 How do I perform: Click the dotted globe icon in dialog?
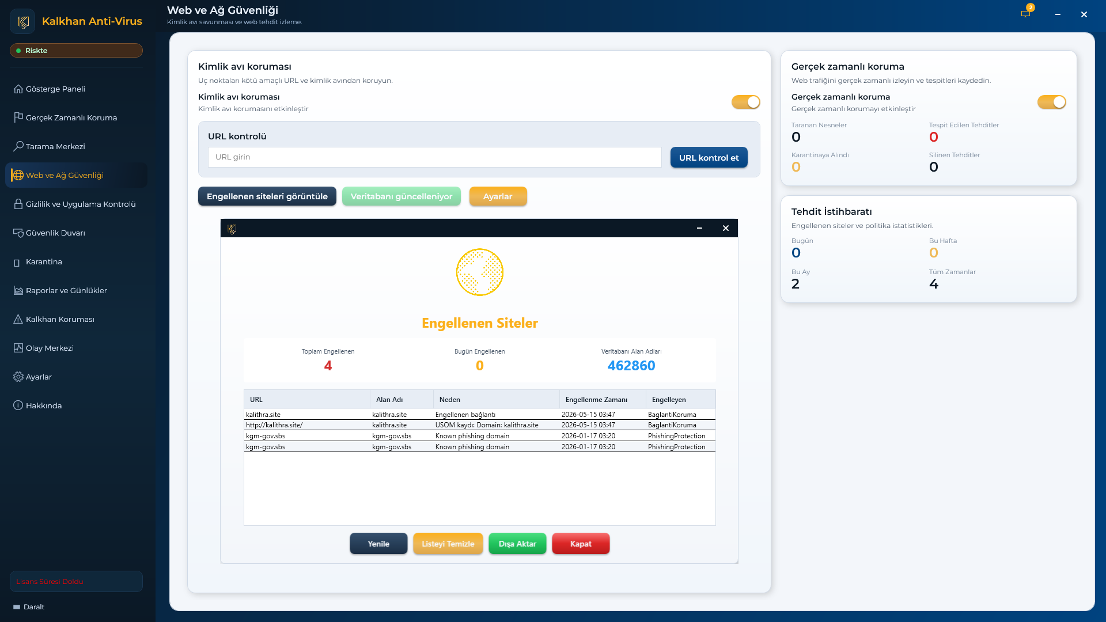pyautogui.click(x=480, y=272)
